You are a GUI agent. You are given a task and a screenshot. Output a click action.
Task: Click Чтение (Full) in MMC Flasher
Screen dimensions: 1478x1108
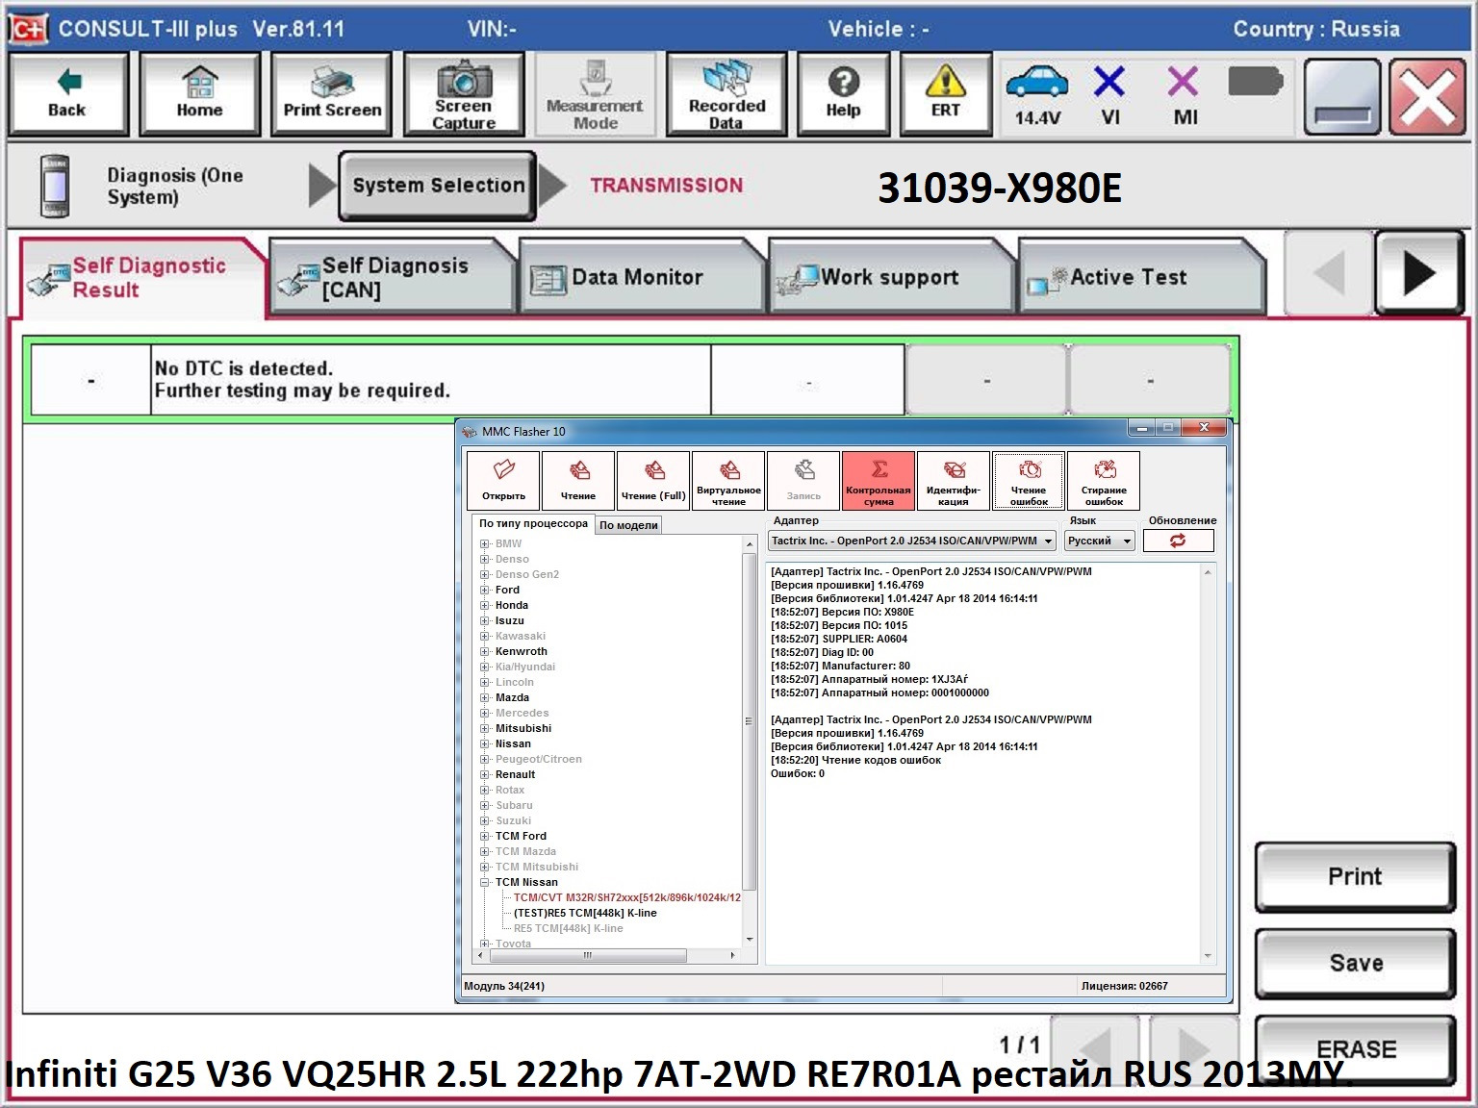(653, 480)
